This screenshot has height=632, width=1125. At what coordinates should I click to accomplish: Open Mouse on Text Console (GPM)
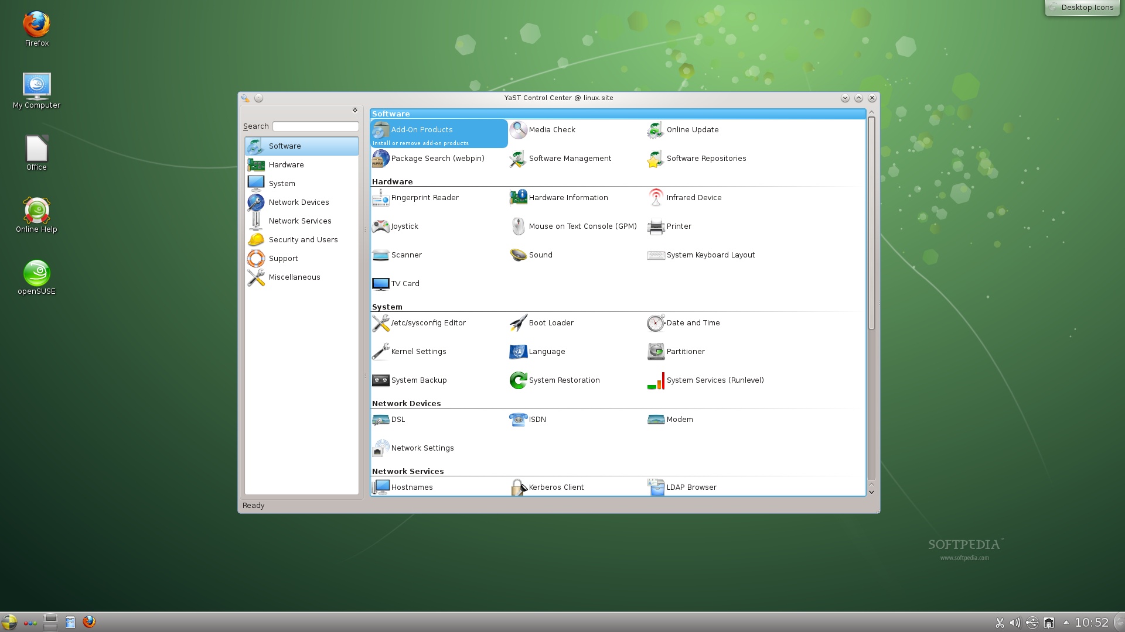pyautogui.click(x=573, y=226)
